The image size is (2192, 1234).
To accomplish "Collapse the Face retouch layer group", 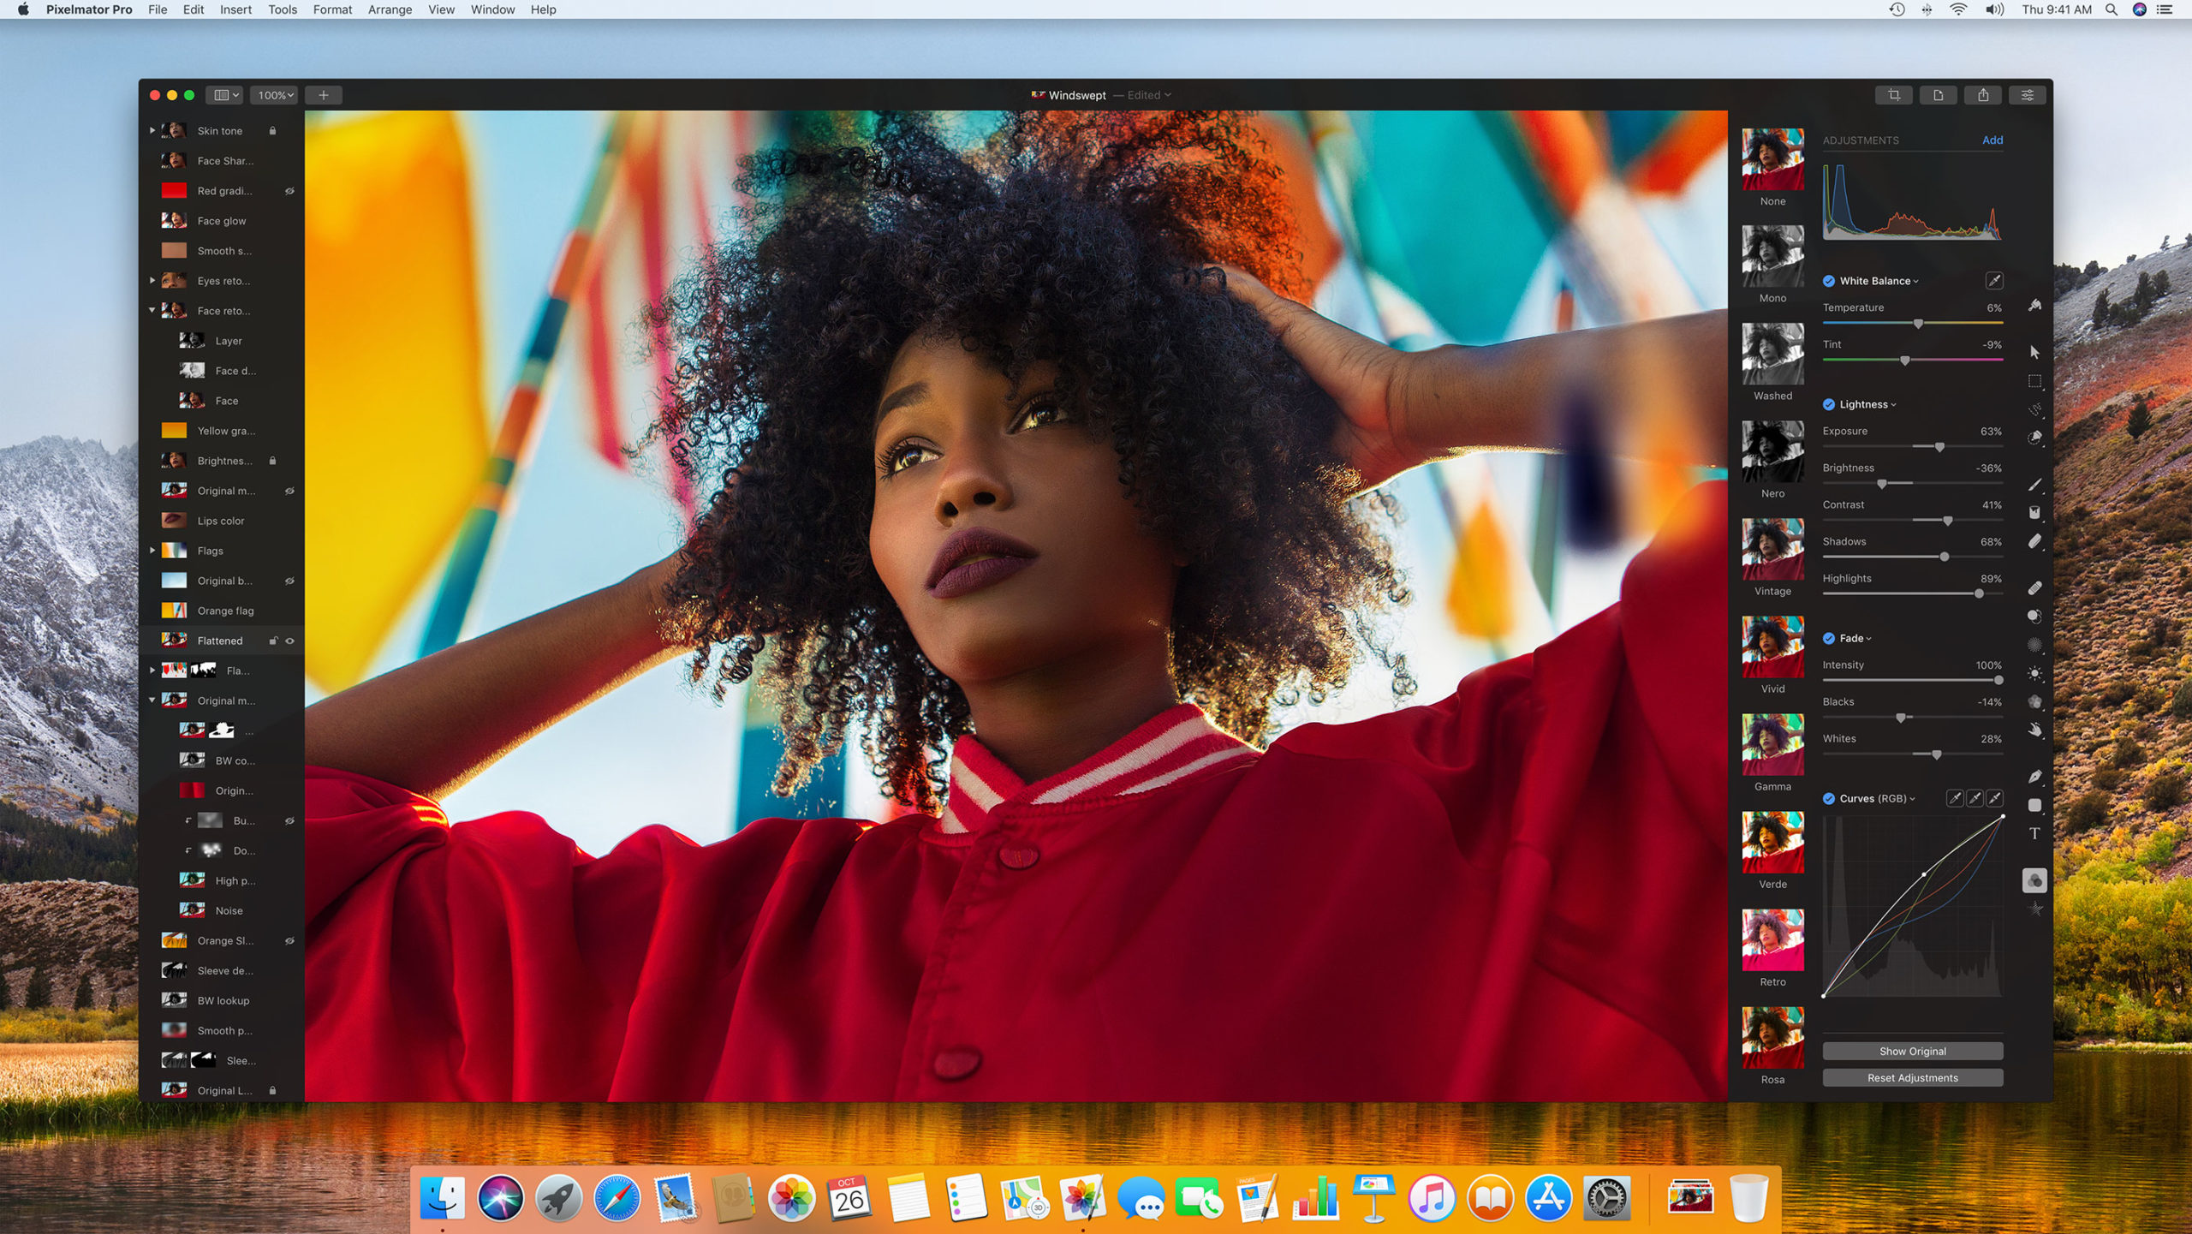I will coord(152,311).
